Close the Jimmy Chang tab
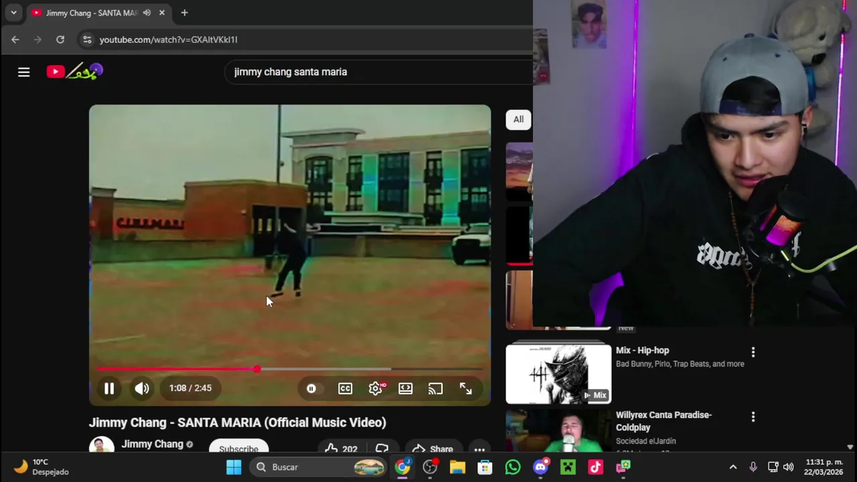 162,13
